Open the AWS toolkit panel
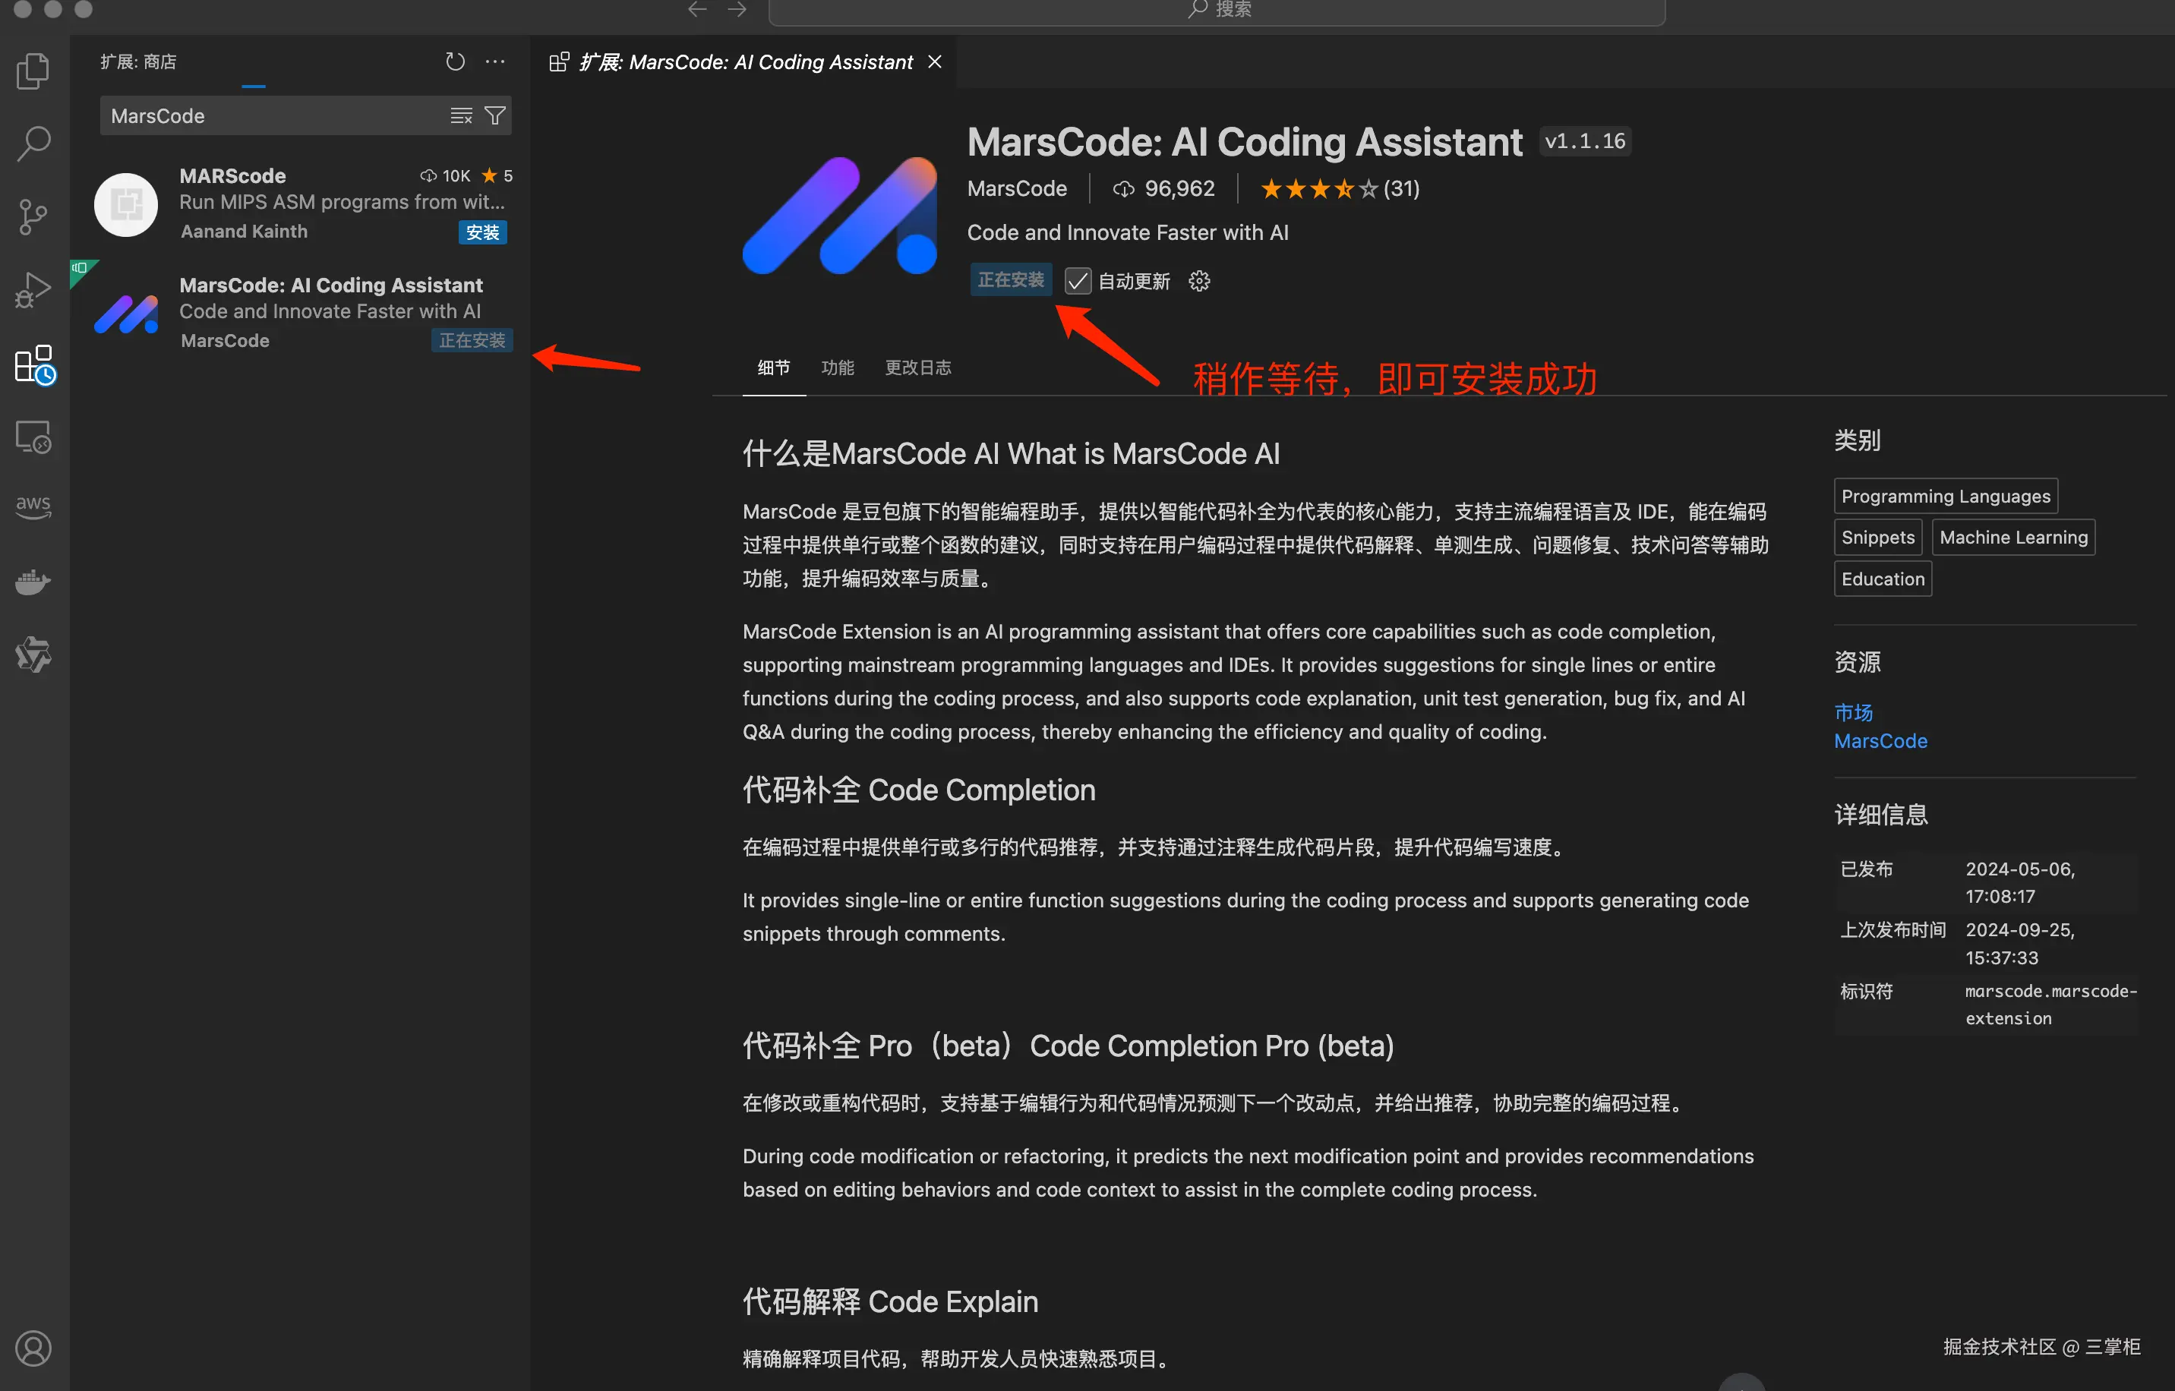2175x1391 pixels. point(33,505)
